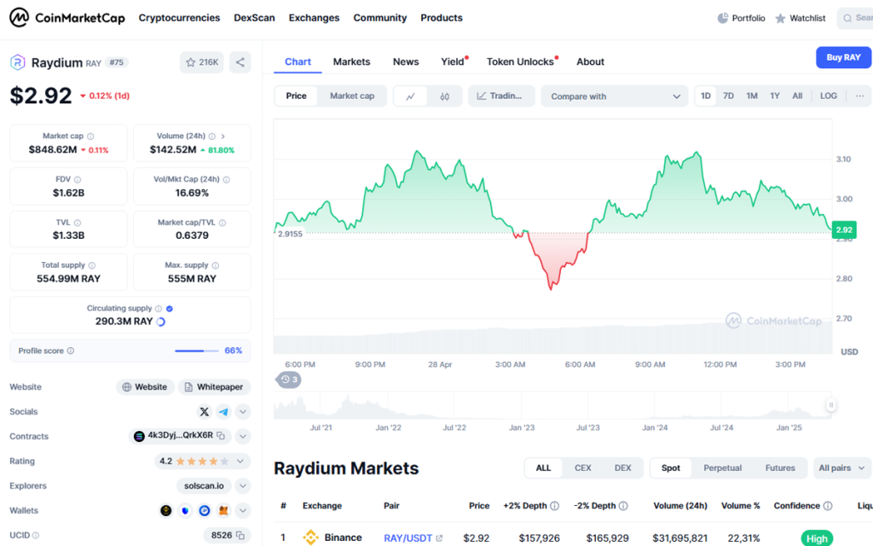Open the News tab
The image size is (873, 546).
click(406, 61)
